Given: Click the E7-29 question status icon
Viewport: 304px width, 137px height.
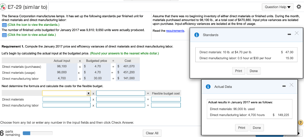Looking at the screenshot, I should [3, 7].
